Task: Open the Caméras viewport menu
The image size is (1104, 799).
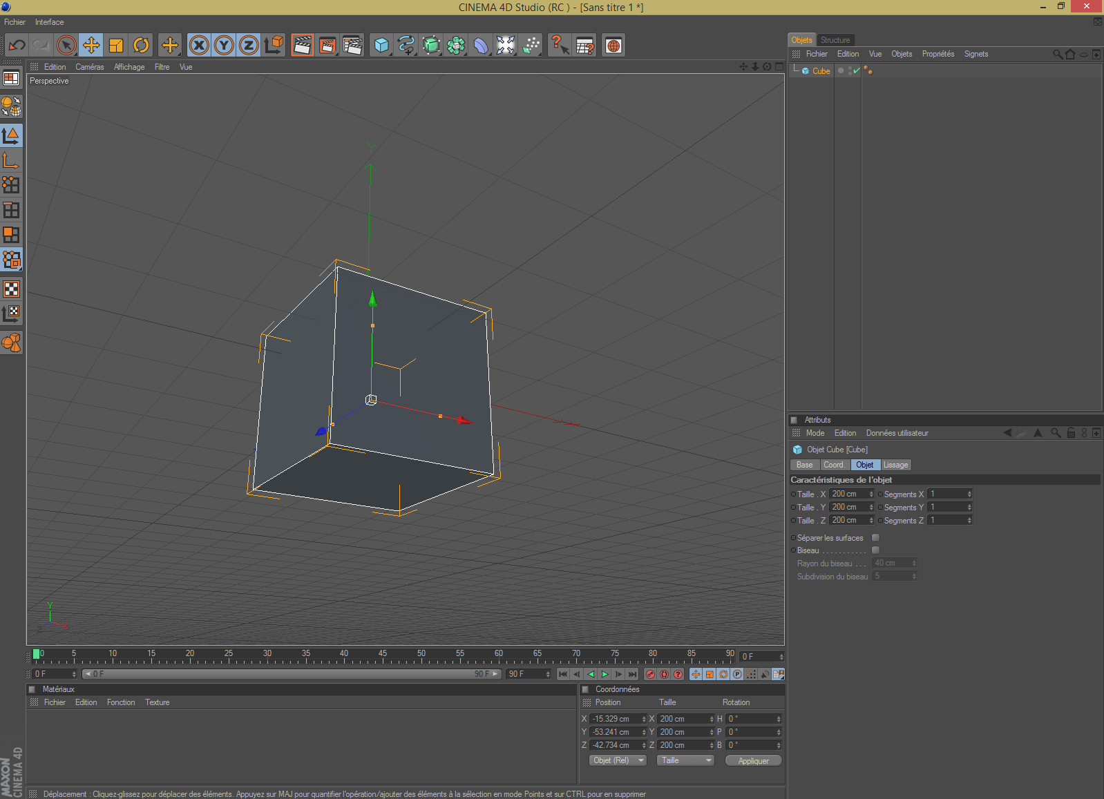Action: coord(89,67)
